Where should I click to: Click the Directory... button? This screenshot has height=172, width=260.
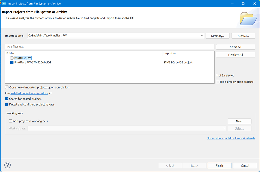tap(218, 36)
